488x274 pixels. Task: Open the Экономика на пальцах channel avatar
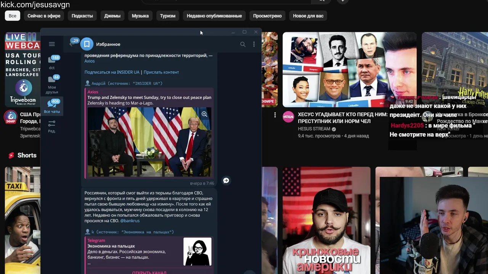point(197,252)
